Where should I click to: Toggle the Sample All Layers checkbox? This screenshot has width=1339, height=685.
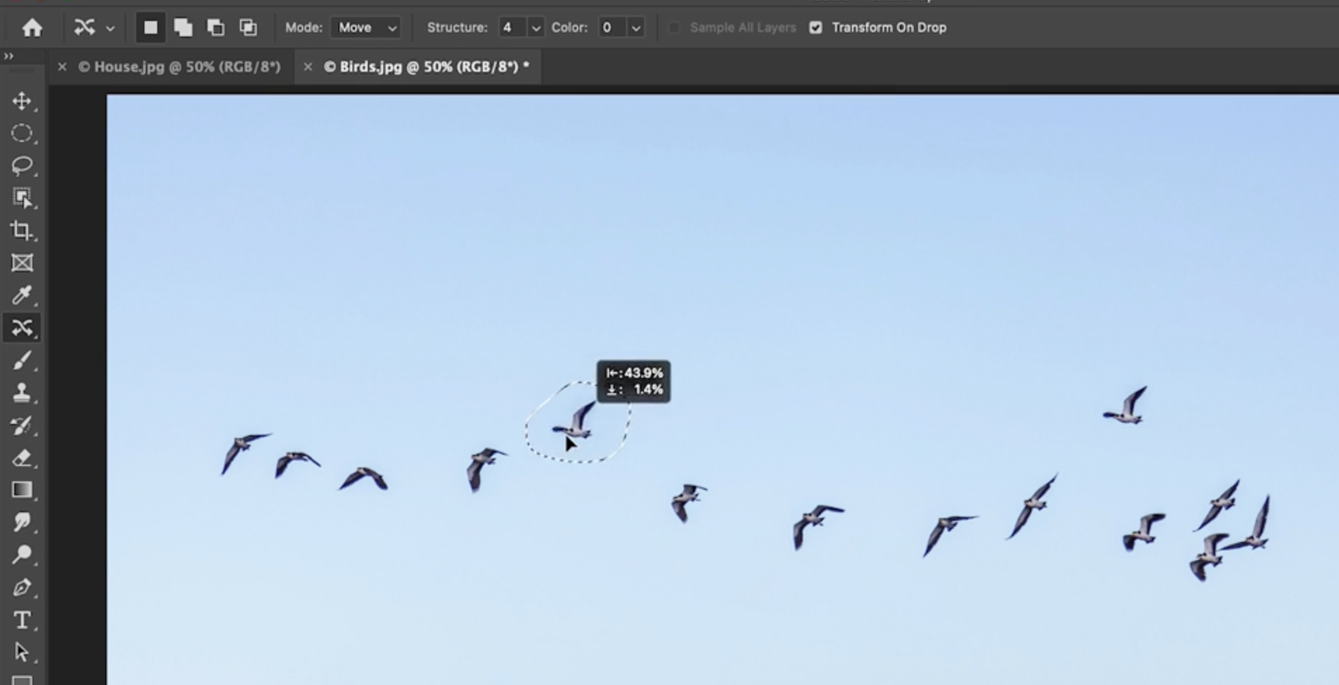click(674, 27)
